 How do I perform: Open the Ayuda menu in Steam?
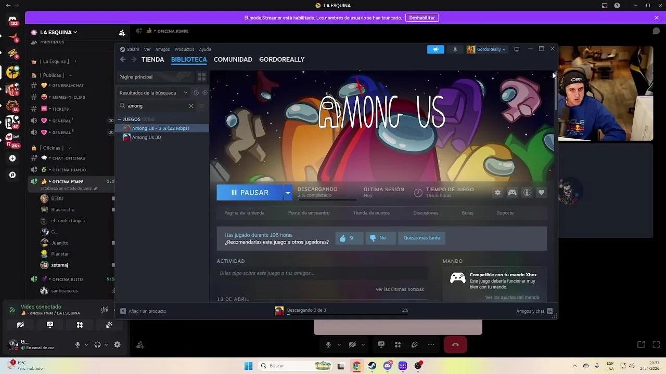click(205, 49)
